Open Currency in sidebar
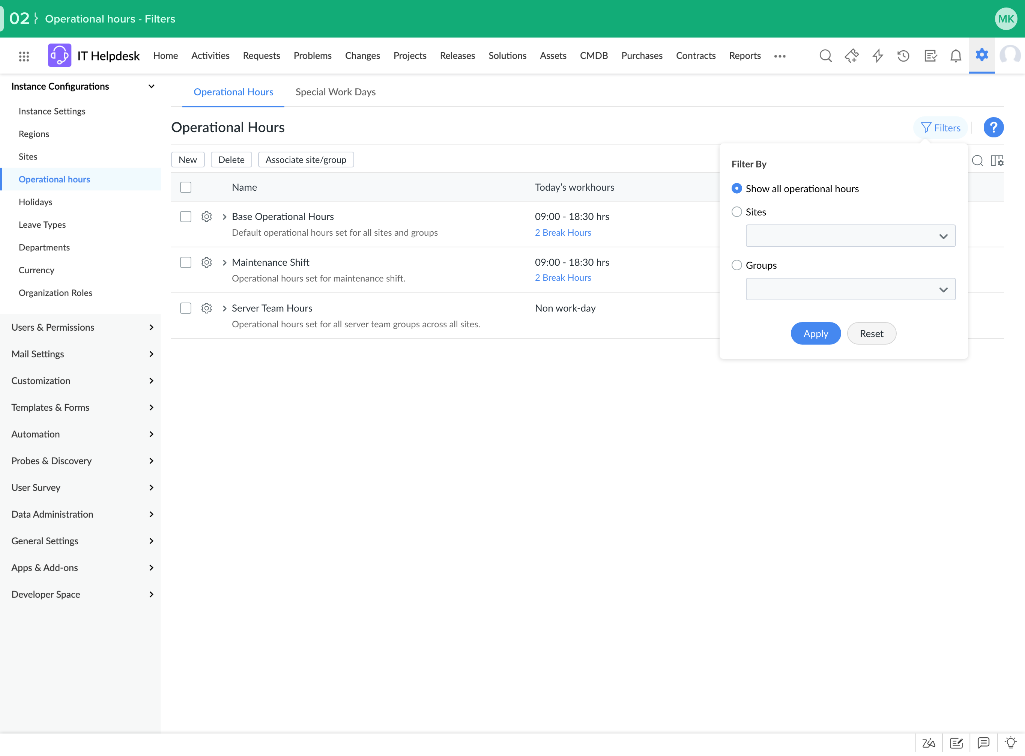The width and height of the screenshot is (1025, 756). pyautogui.click(x=36, y=271)
